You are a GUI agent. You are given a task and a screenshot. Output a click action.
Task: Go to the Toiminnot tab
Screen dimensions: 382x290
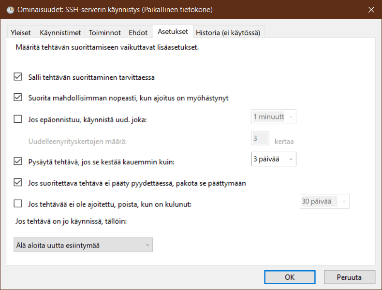pos(104,33)
